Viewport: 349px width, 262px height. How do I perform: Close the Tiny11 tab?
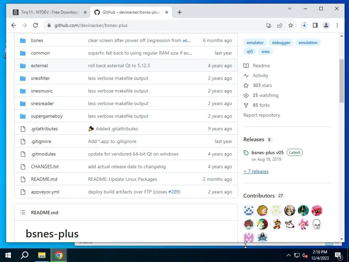click(85, 13)
